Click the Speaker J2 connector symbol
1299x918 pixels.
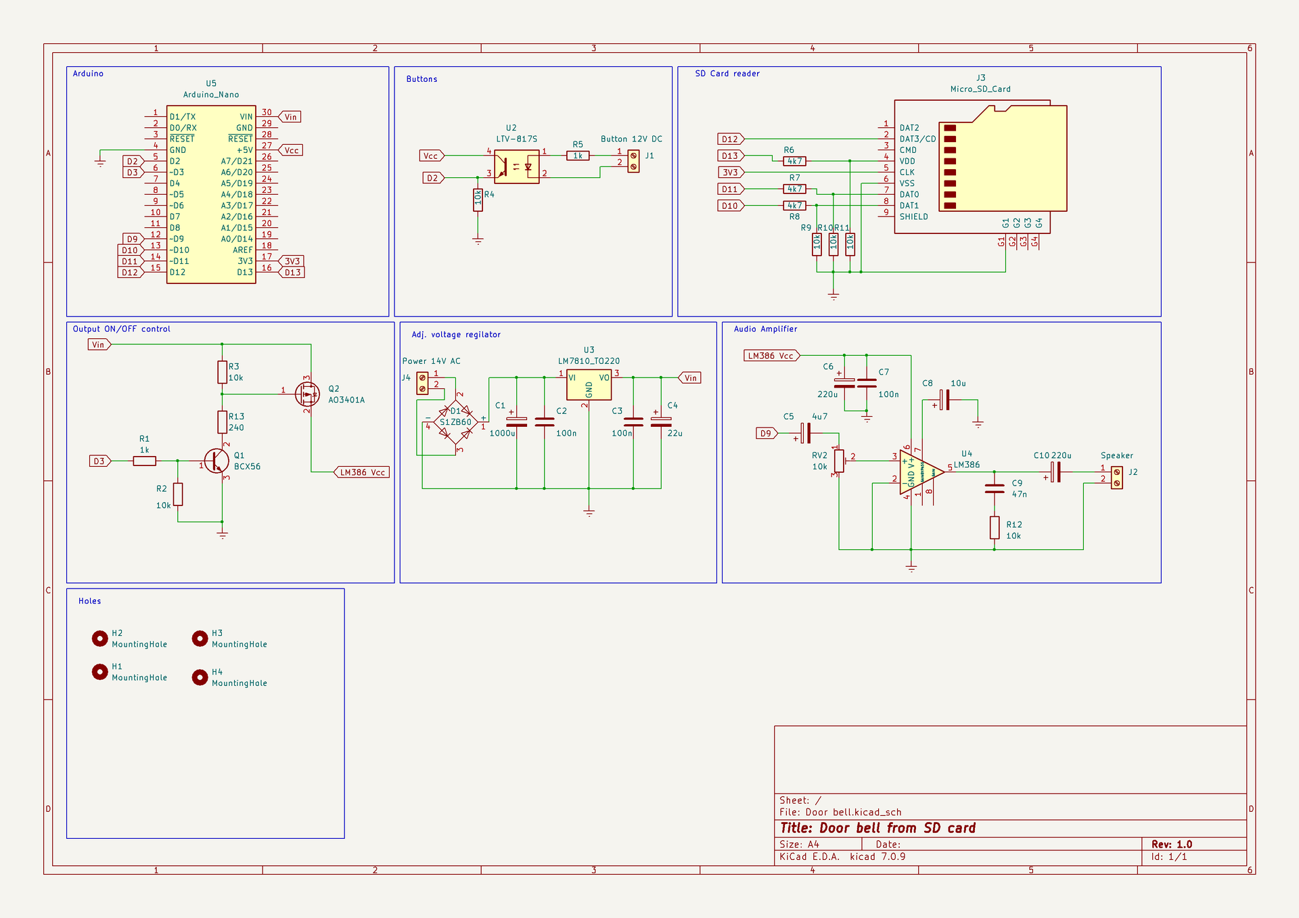[x=1116, y=478]
